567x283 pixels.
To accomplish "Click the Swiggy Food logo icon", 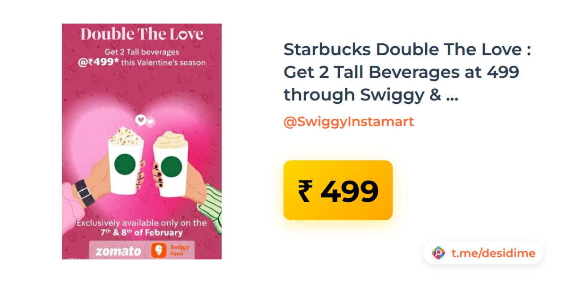I will tap(160, 250).
